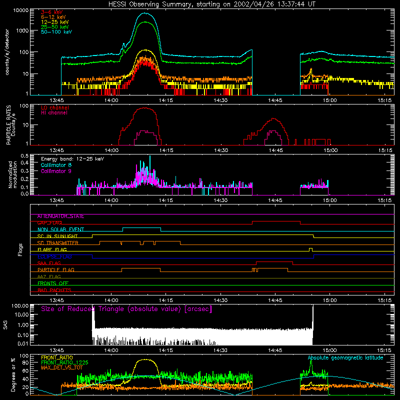Click the SC_IN_SUNLIGHT flag label
The image size is (400, 400).
[x=57, y=236]
